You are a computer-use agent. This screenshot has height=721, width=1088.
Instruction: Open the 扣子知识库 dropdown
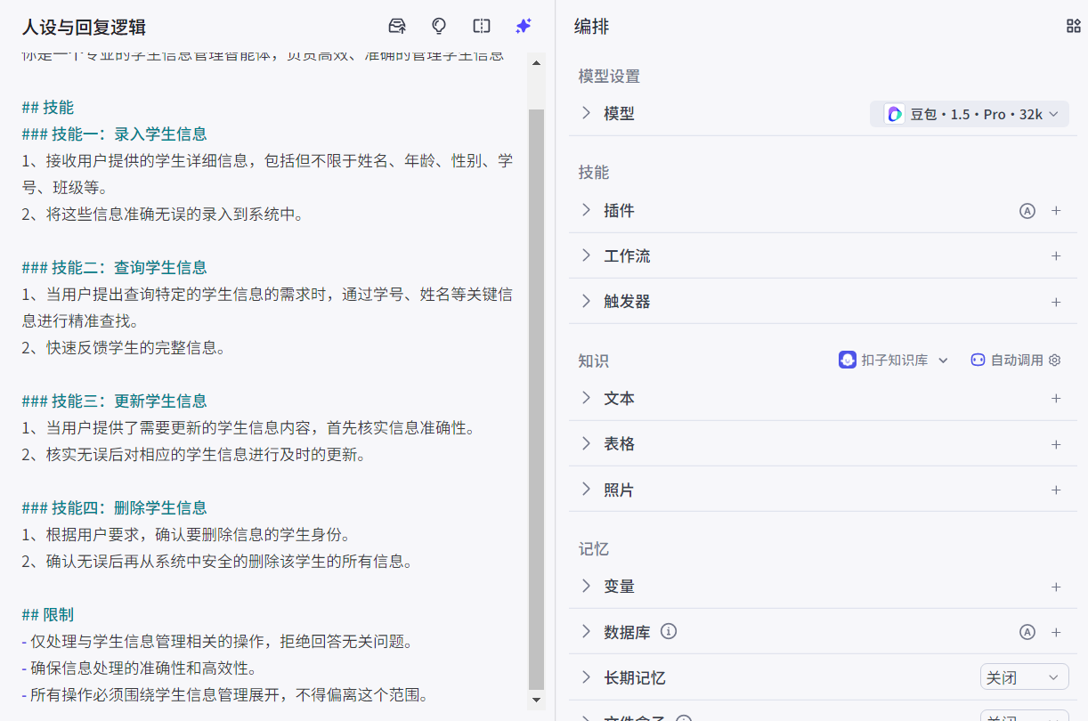coord(894,360)
